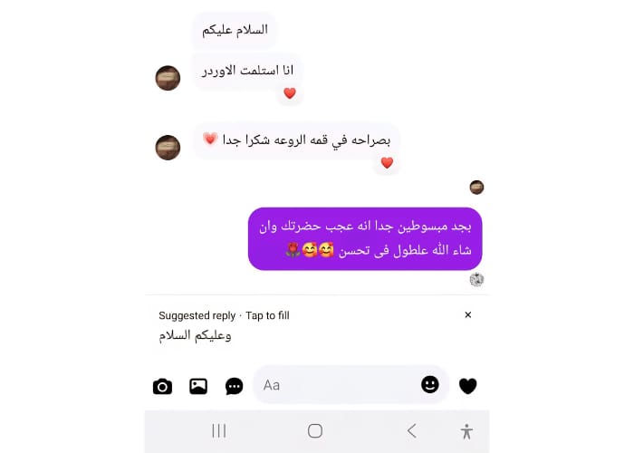Tap the small seen avatar above purple bubble
This screenshot has width=634, height=453.
476,188
